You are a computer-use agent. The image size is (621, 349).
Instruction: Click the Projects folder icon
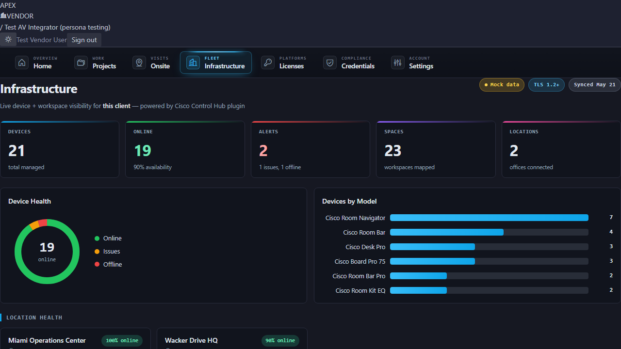pos(81,63)
